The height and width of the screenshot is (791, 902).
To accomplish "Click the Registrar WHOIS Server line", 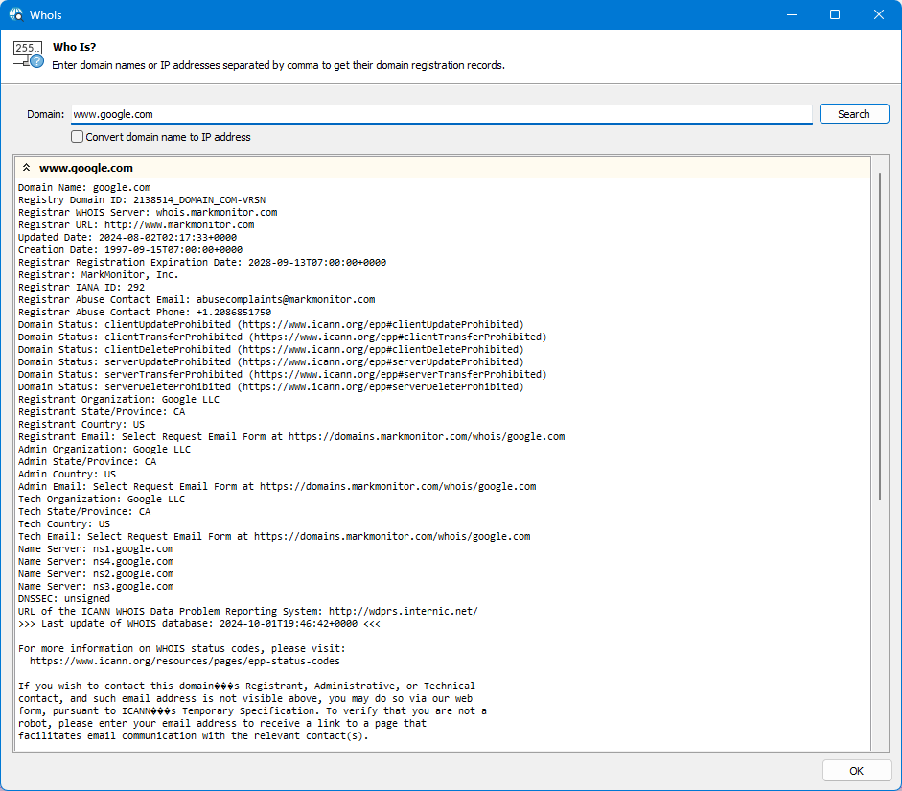I will pos(148,212).
